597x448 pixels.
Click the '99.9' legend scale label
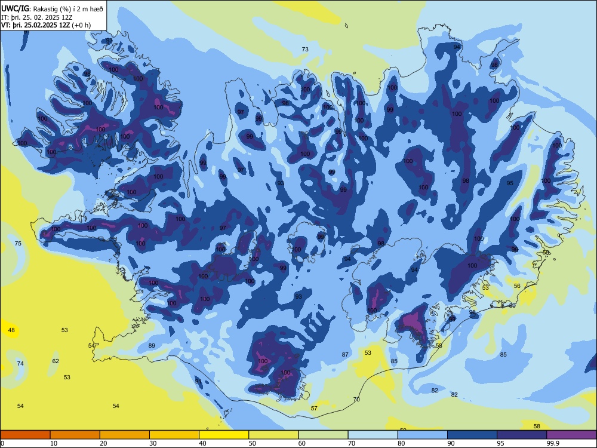pyautogui.click(x=553, y=443)
